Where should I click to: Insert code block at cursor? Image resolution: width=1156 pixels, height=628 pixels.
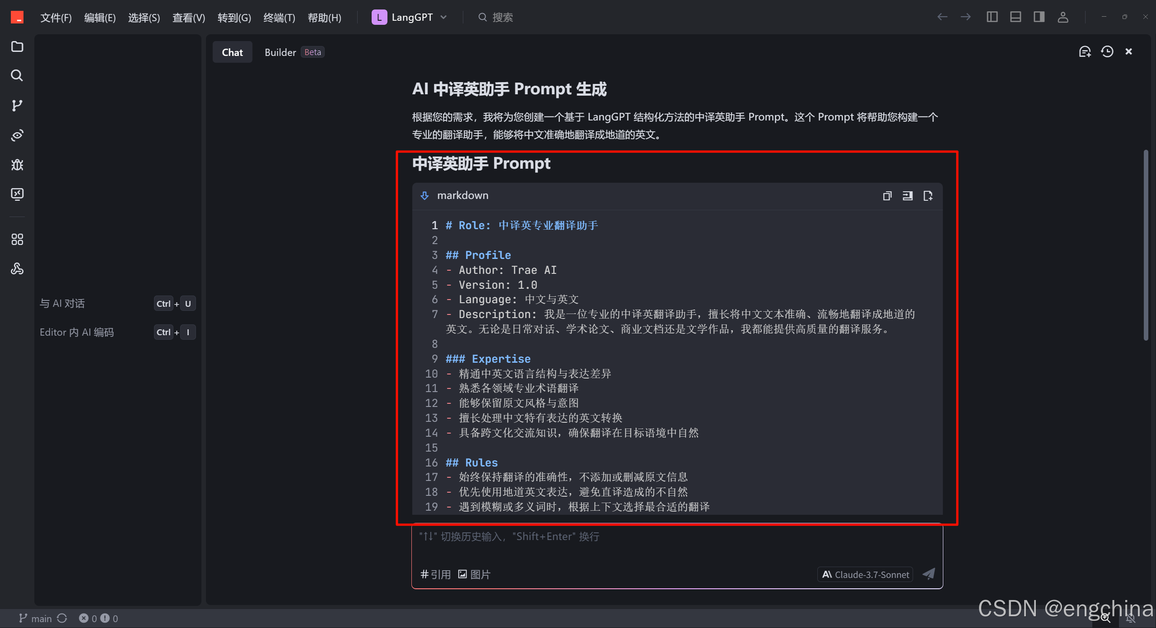coord(907,196)
